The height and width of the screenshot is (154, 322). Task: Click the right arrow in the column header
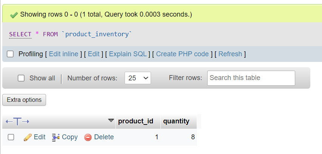(26, 122)
